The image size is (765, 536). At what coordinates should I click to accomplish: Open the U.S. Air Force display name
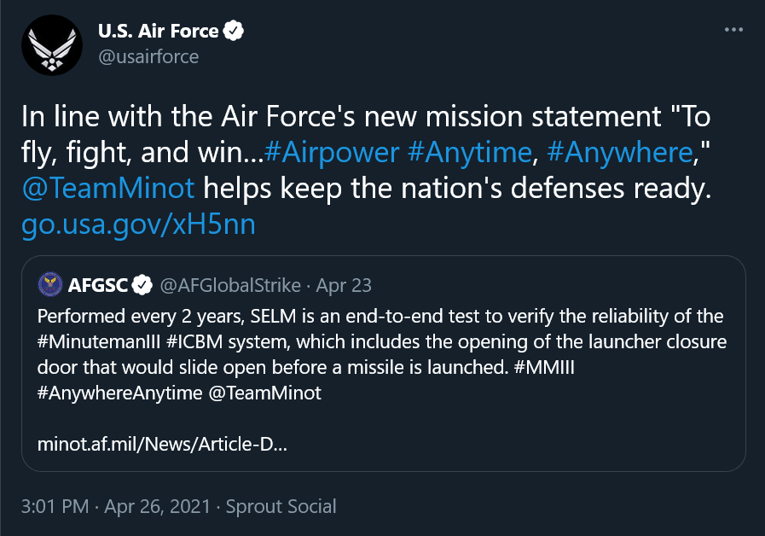point(158,31)
